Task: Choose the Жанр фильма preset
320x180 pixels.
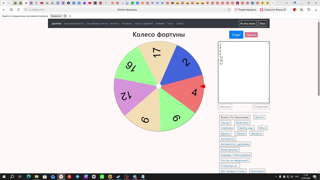Action: [229, 150]
